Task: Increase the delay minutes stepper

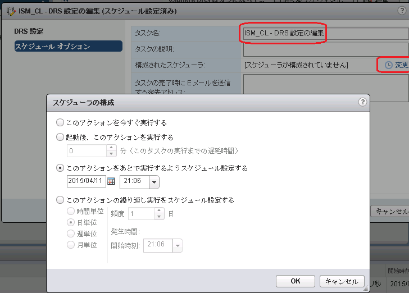Action: [111, 148]
